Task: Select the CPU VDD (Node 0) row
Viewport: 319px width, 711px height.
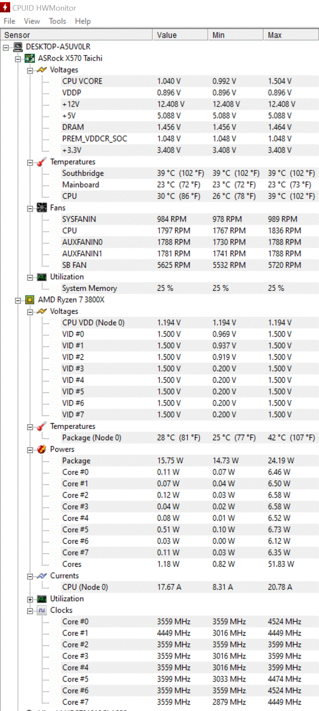Action: (x=189, y=323)
